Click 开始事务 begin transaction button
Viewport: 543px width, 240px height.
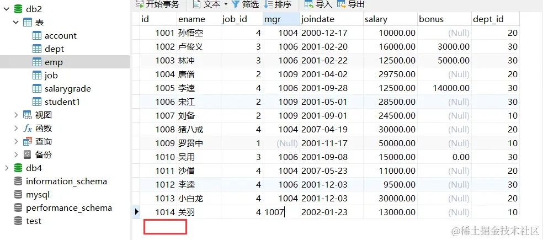[x=158, y=4]
